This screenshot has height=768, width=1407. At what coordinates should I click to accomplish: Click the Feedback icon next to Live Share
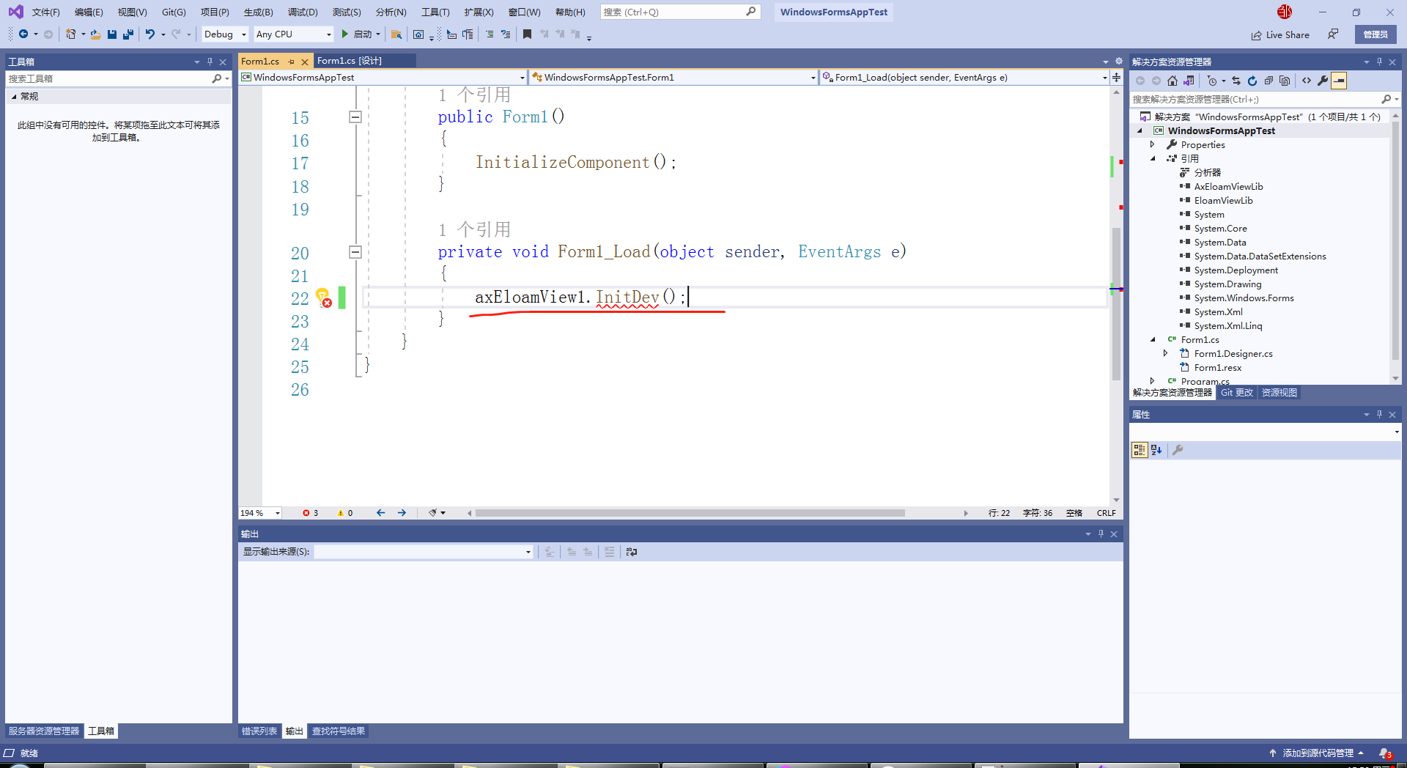tap(1333, 34)
